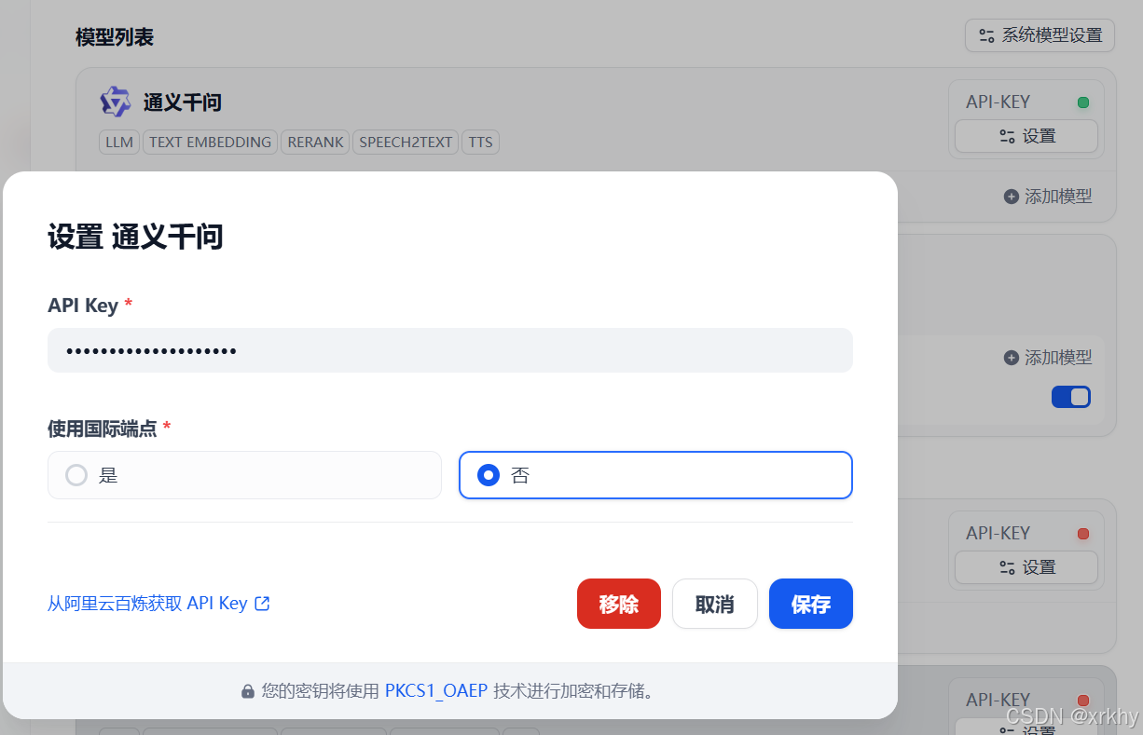
Task: Select the 是 radio option
Action: 244,475
